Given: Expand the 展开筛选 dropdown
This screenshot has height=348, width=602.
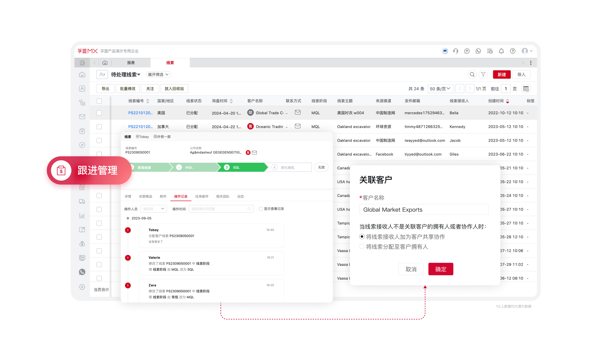Looking at the screenshot, I should pyautogui.click(x=158, y=75).
